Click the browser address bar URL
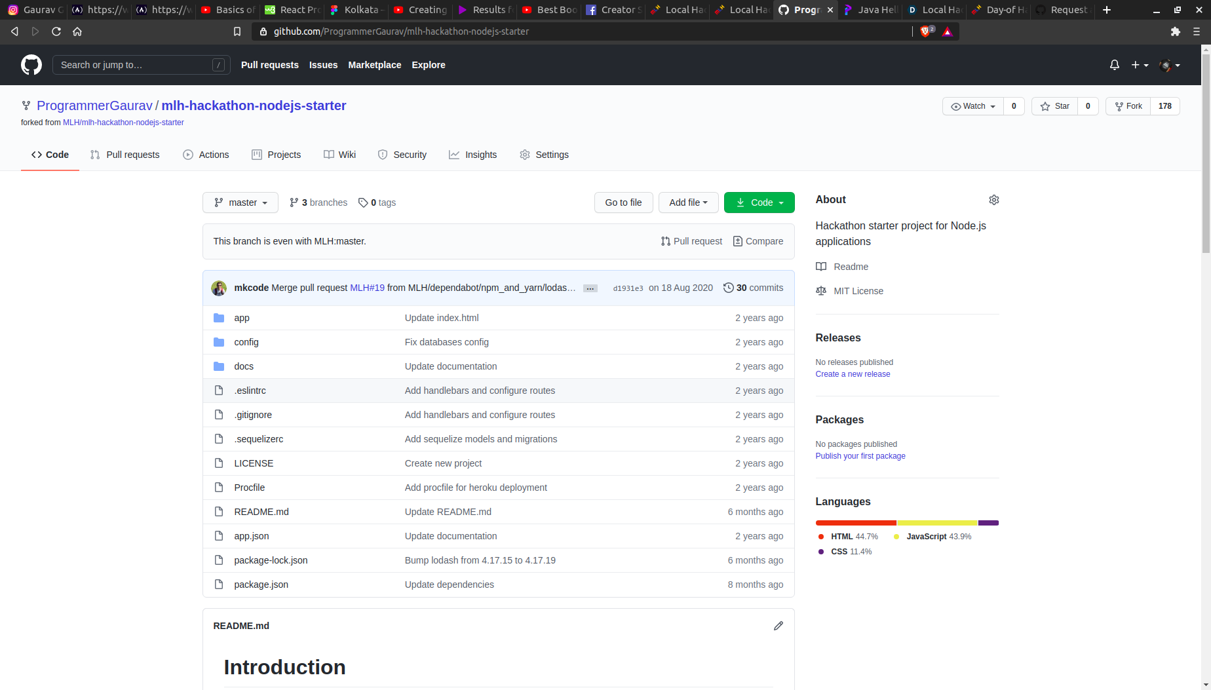 tap(401, 31)
